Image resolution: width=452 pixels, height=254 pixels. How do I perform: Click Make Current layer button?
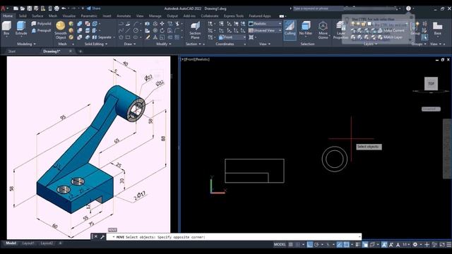(391, 30)
